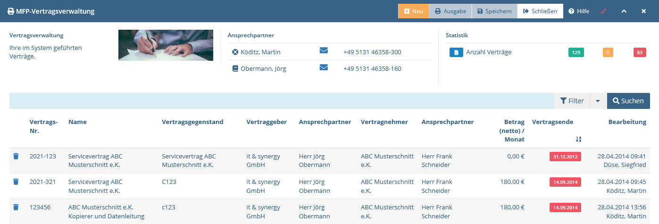Open the dropdown arrow beside Filter
The height and width of the screenshot is (224, 659).
point(598,101)
